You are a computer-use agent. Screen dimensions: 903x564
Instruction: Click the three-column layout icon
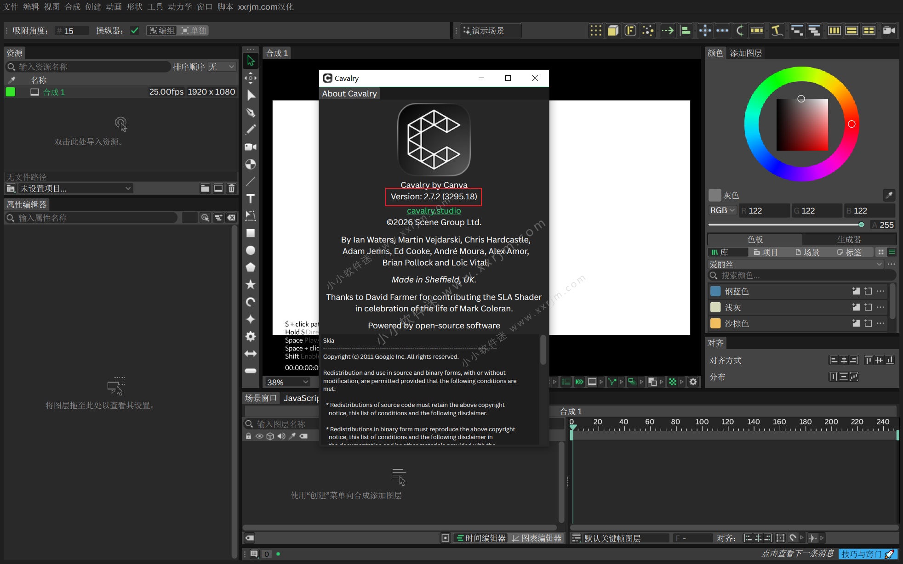click(x=834, y=31)
